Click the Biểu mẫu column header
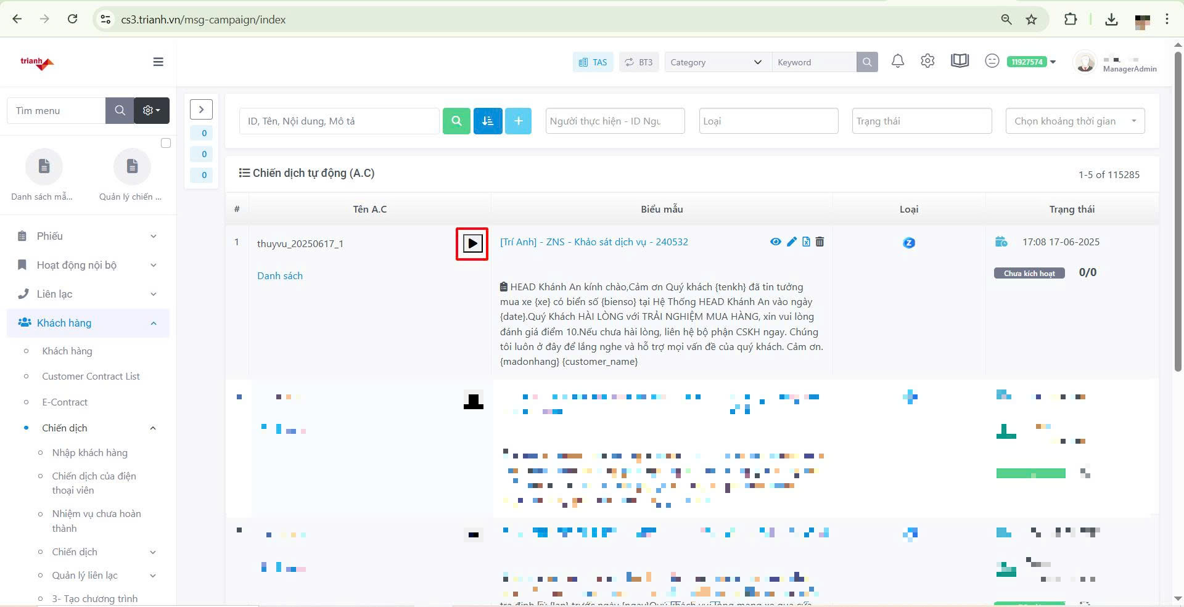The height and width of the screenshot is (607, 1184). point(662,209)
